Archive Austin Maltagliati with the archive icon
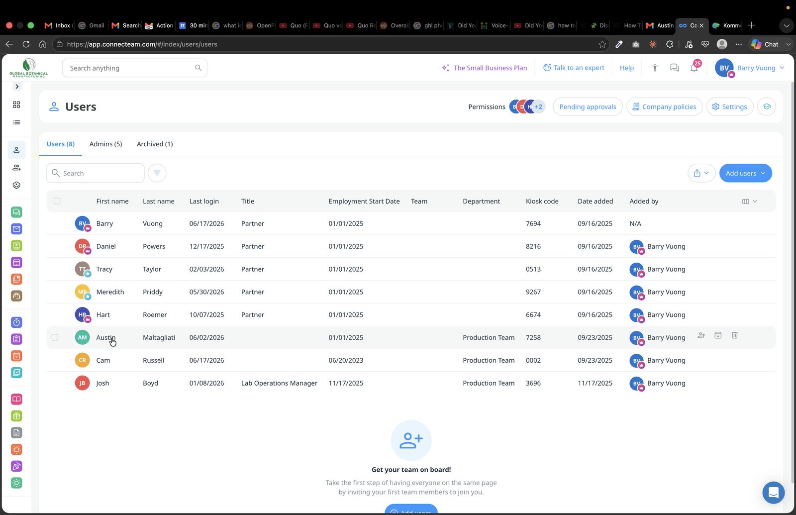Image resolution: width=796 pixels, height=515 pixels. [718, 335]
